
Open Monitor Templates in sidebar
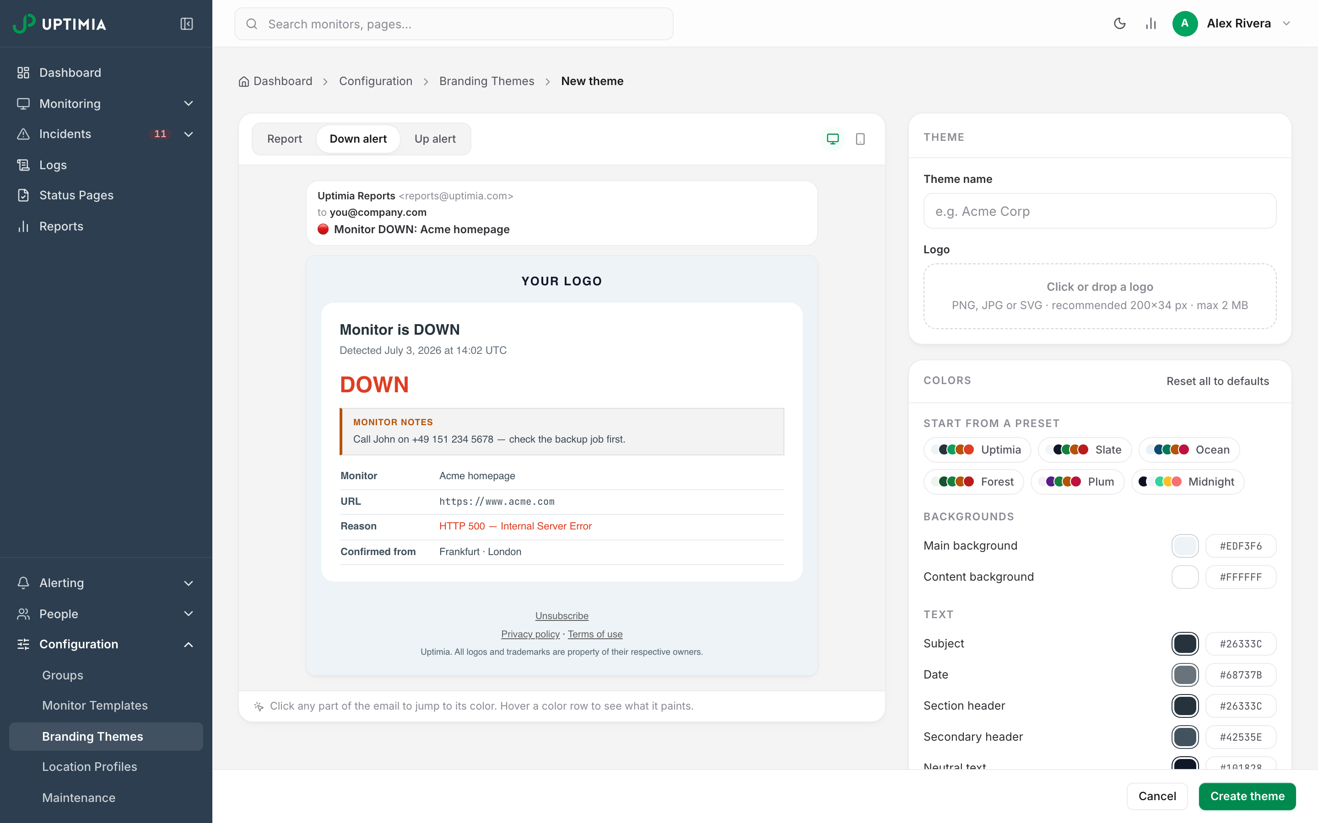point(95,705)
